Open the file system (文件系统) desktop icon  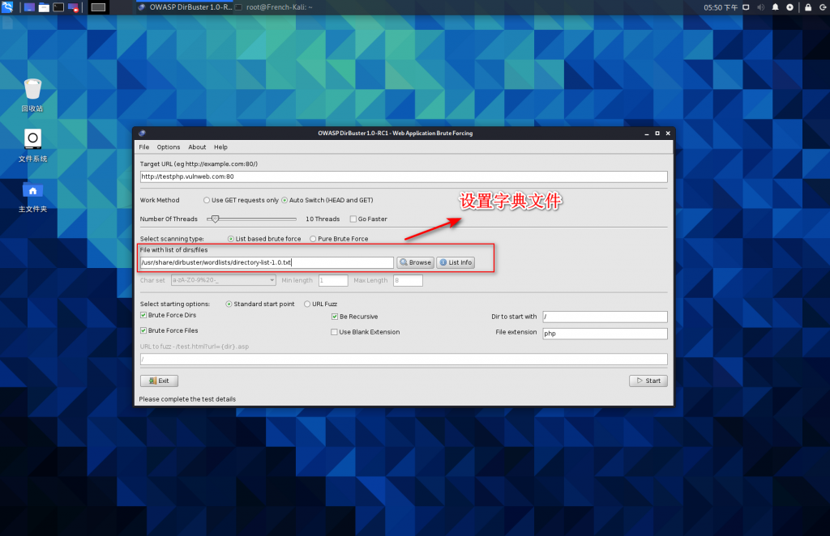point(32,146)
